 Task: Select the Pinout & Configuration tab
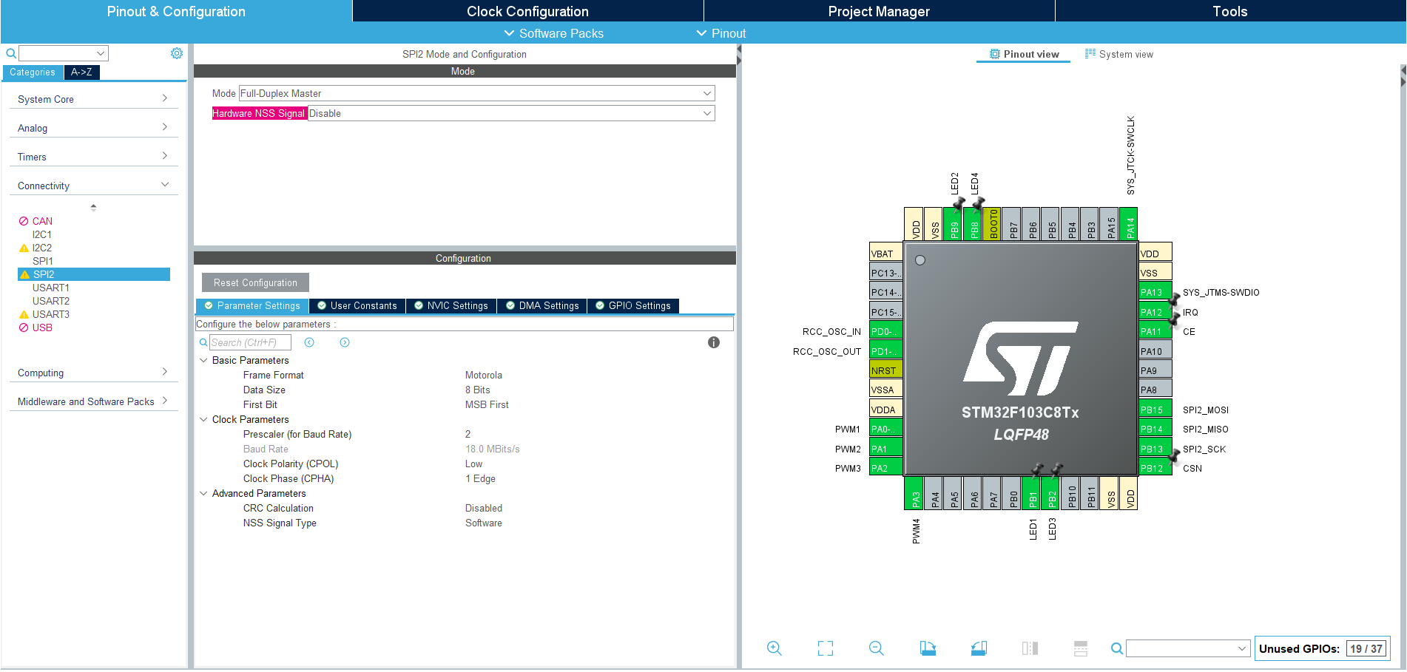coord(176,11)
